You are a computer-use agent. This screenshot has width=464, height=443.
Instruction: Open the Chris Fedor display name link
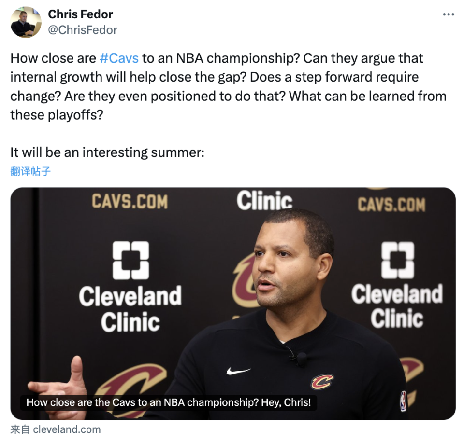tap(80, 14)
